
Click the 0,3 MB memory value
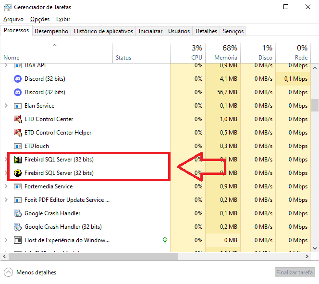click(x=229, y=146)
